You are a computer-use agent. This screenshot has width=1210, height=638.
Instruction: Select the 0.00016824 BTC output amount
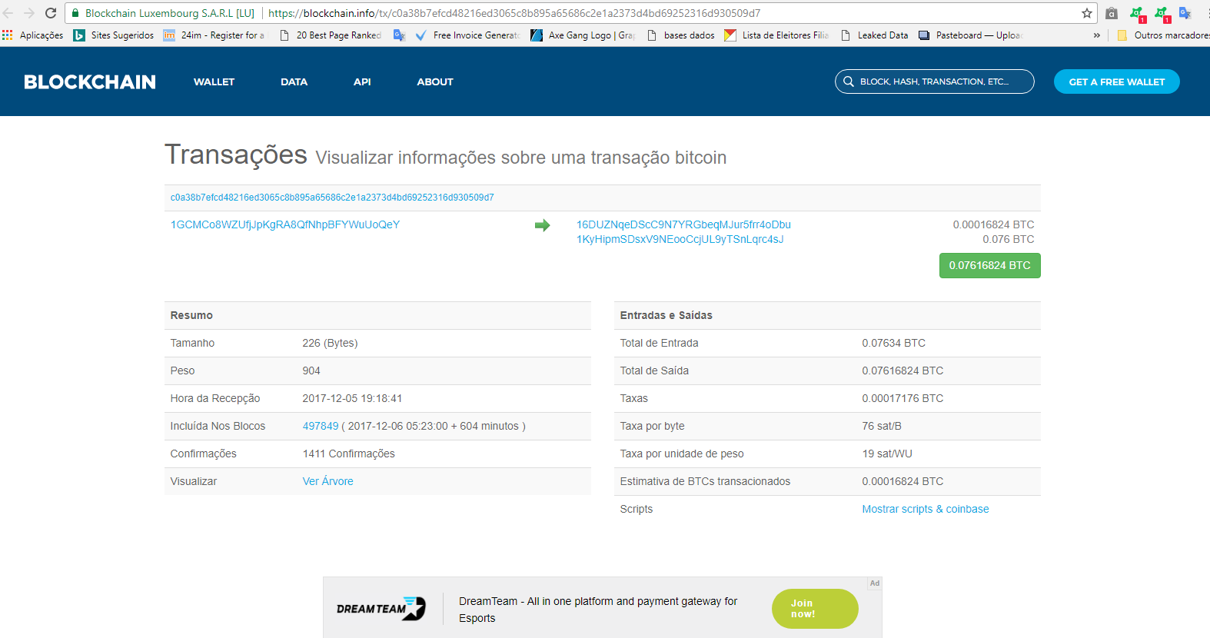click(x=993, y=224)
